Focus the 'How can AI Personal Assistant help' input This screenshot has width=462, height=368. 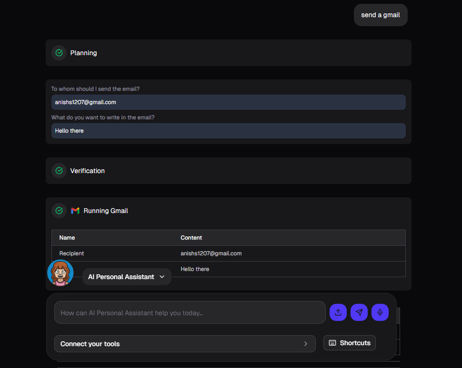pyautogui.click(x=190, y=312)
